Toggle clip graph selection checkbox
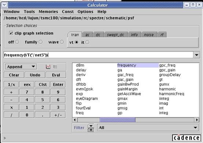 point(11,33)
